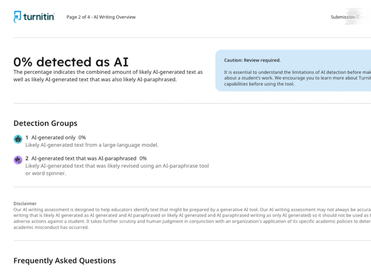Select the purple AI-paraphrased robot icon
The height and width of the screenshot is (278, 371).
pyautogui.click(x=18, y=160)
